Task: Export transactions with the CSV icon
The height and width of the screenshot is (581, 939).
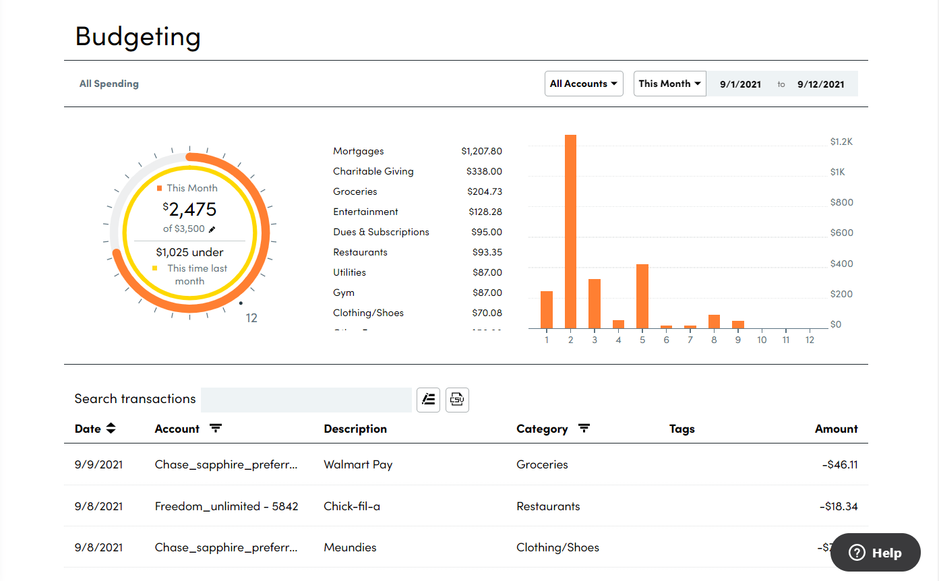Action: (x=457, y=400)
